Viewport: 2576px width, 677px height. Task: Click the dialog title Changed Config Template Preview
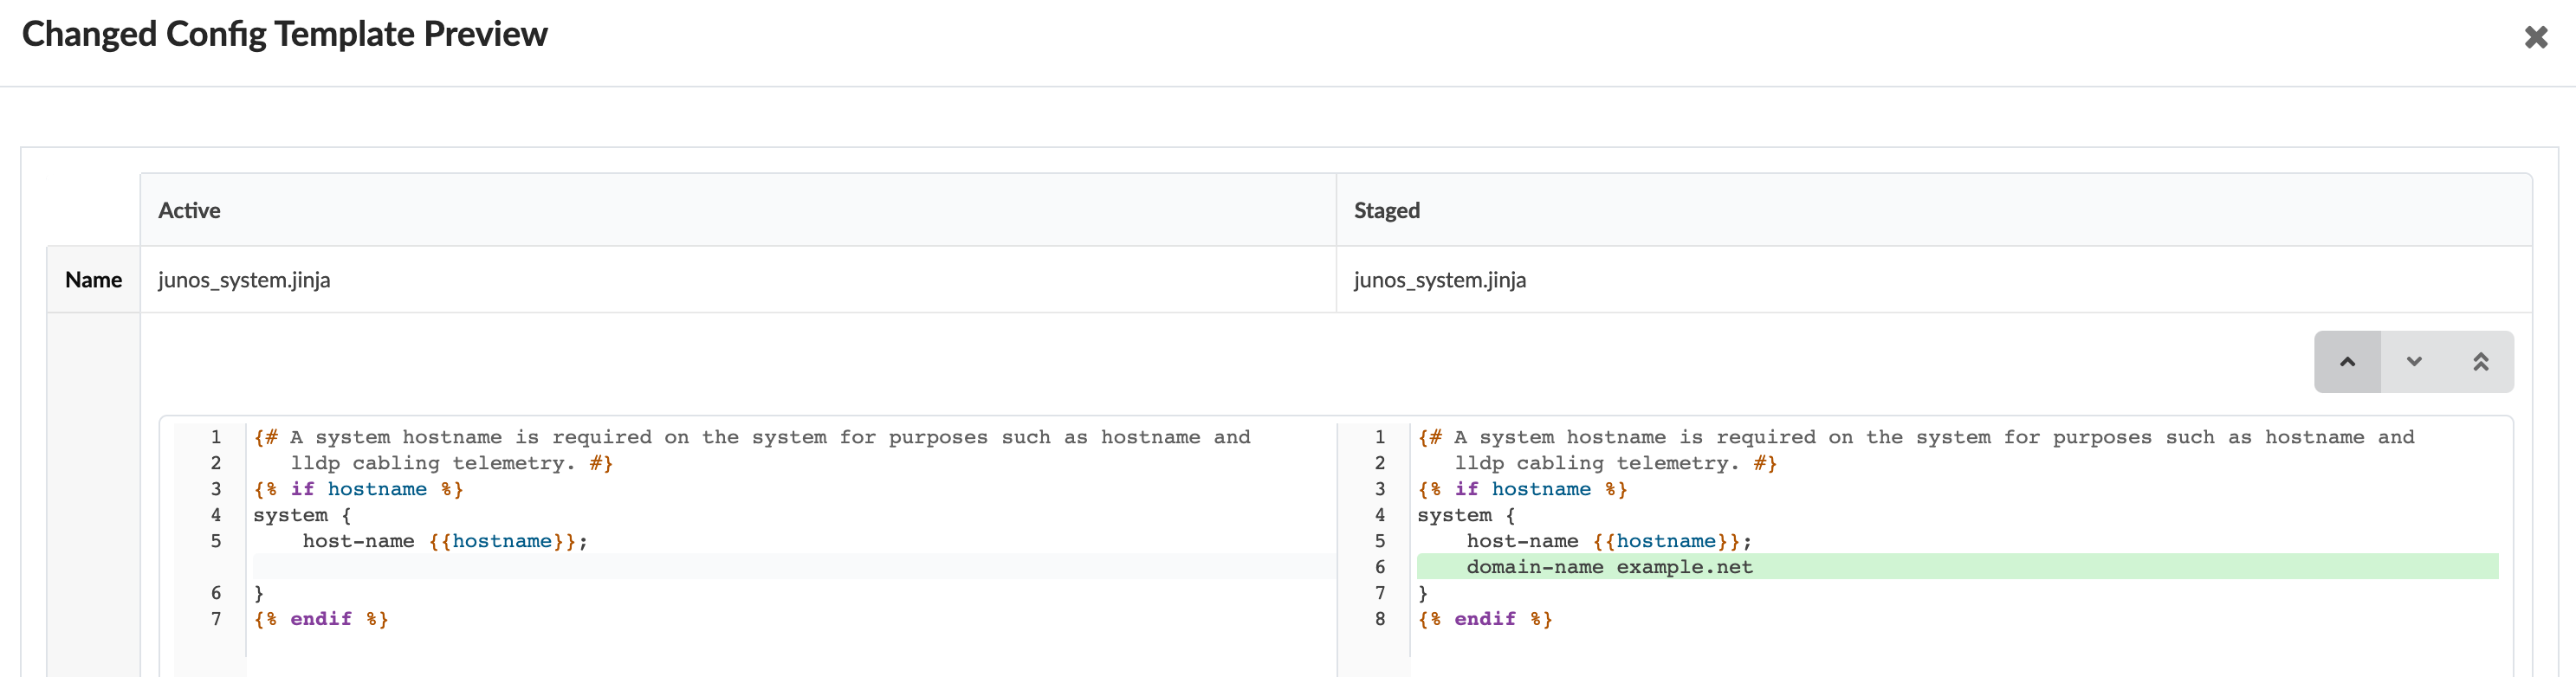(285, 34)
